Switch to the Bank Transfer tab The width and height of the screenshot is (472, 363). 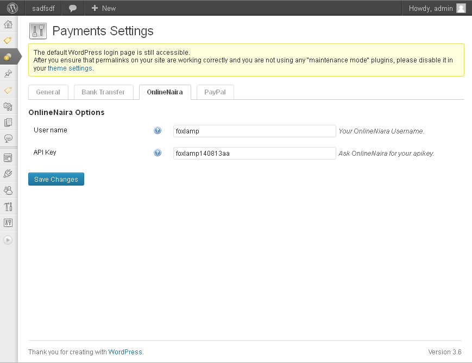point(104,92)
